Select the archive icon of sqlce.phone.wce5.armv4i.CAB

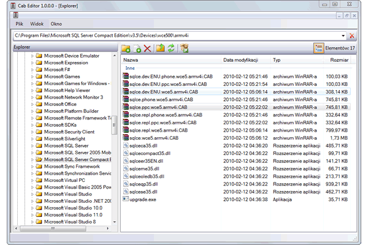coord(126,99)
